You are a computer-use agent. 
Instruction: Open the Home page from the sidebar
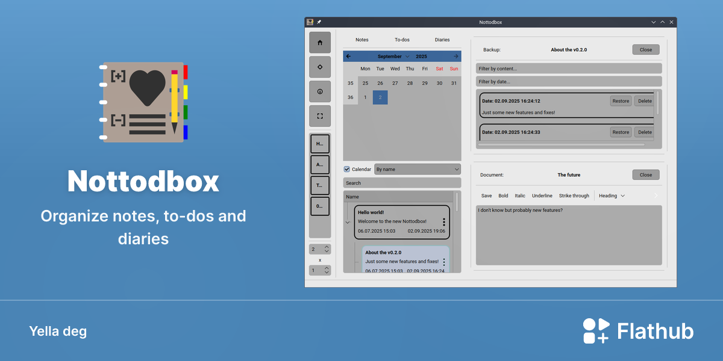click(x=320, y=43)
